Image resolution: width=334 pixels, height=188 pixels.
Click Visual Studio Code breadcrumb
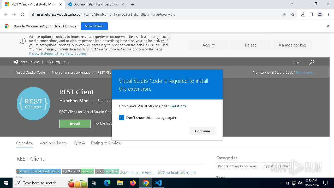click(x=31, y=72)
